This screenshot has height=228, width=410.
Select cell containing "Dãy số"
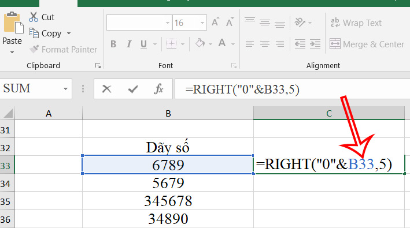click(x=168, y=147)
